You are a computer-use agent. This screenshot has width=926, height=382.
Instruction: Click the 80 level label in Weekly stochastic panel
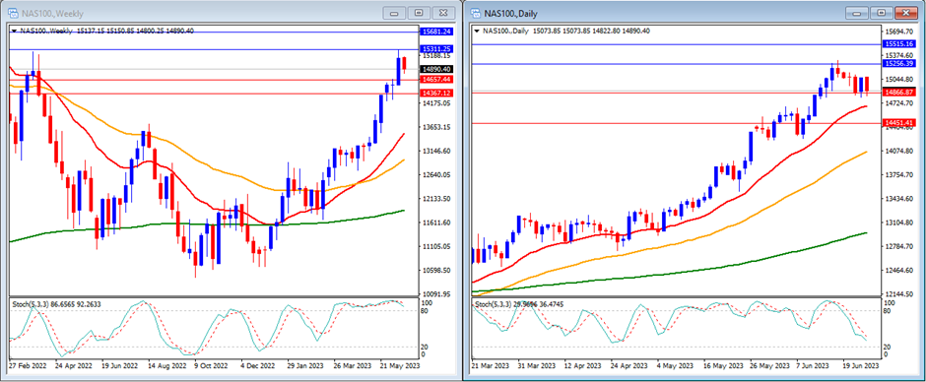424,310
